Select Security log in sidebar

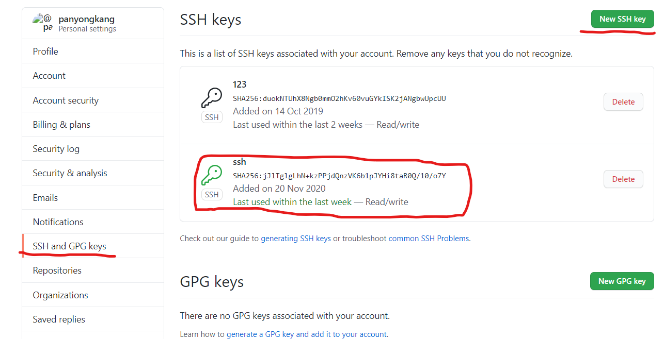(x=56, y=149)
